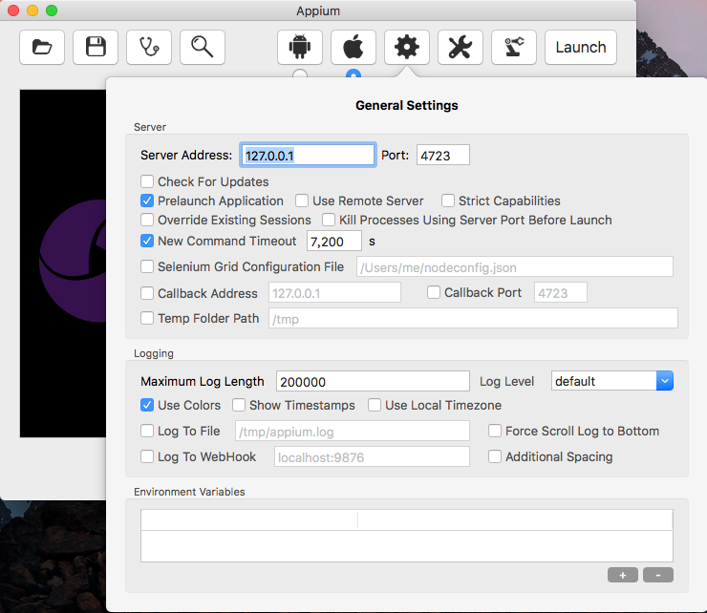Open the Inspector magnifying glass icon

point(203,48)
